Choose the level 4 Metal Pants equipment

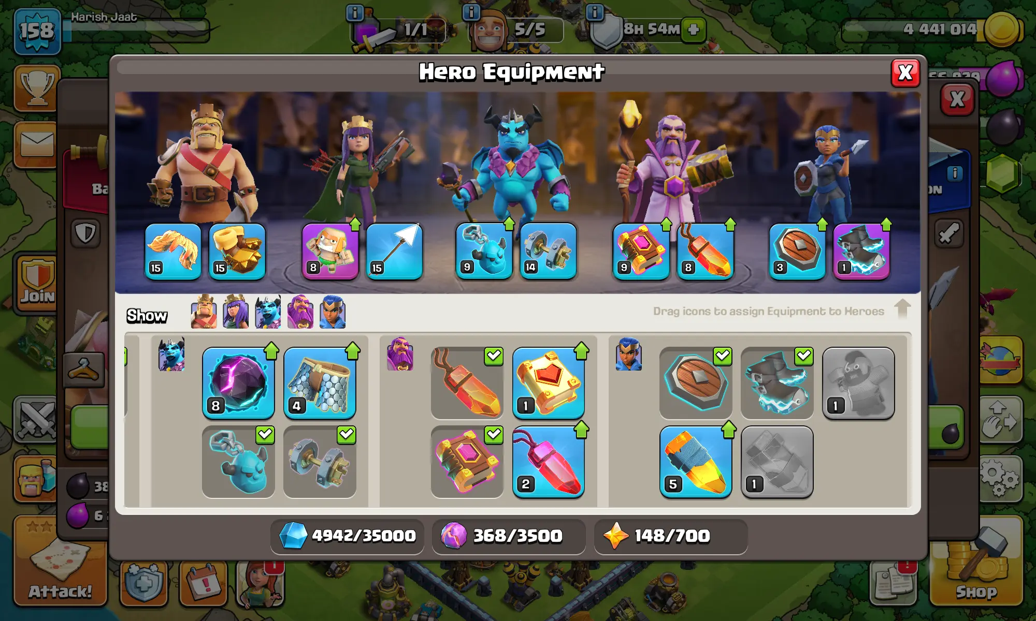click(320, 383)
